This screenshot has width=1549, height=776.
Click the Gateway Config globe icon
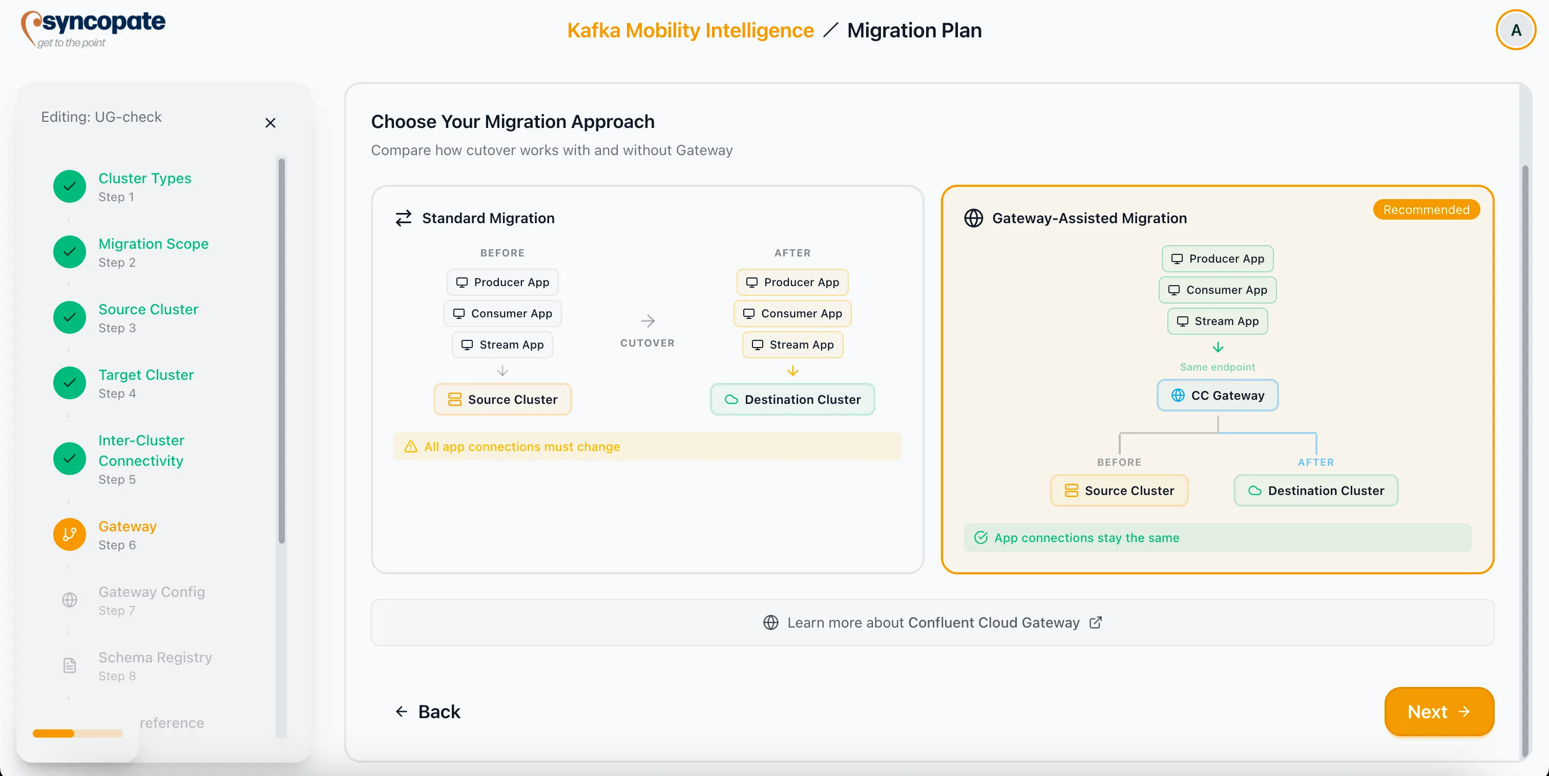(70, 600)
